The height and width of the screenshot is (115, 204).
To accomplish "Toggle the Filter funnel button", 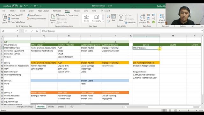I will coord(121,18).
